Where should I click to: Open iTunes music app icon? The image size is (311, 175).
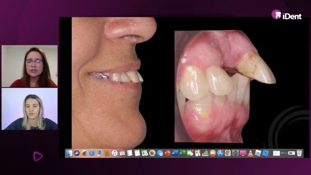[115, 153]
